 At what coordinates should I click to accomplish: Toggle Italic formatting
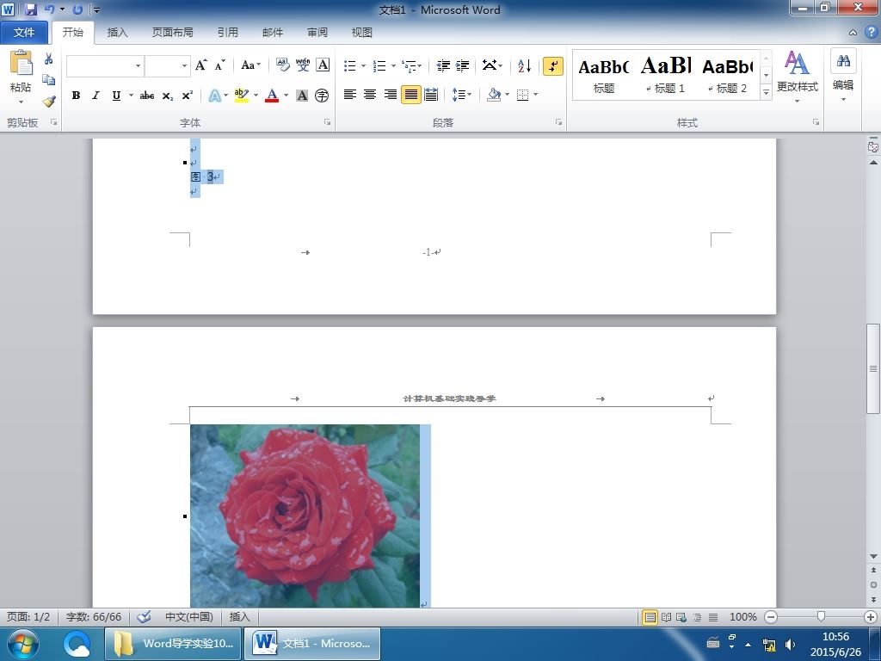(x=96, y=96)
